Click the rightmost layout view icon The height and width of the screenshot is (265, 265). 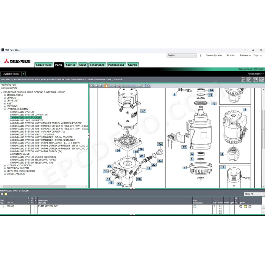[x=262, y=79]
